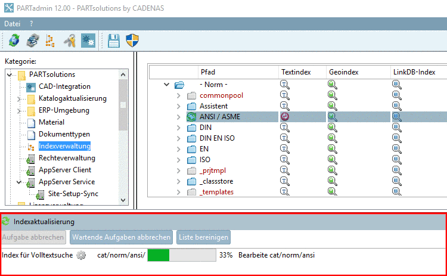Click LinkDB-Index icon for Assistent

396,106
